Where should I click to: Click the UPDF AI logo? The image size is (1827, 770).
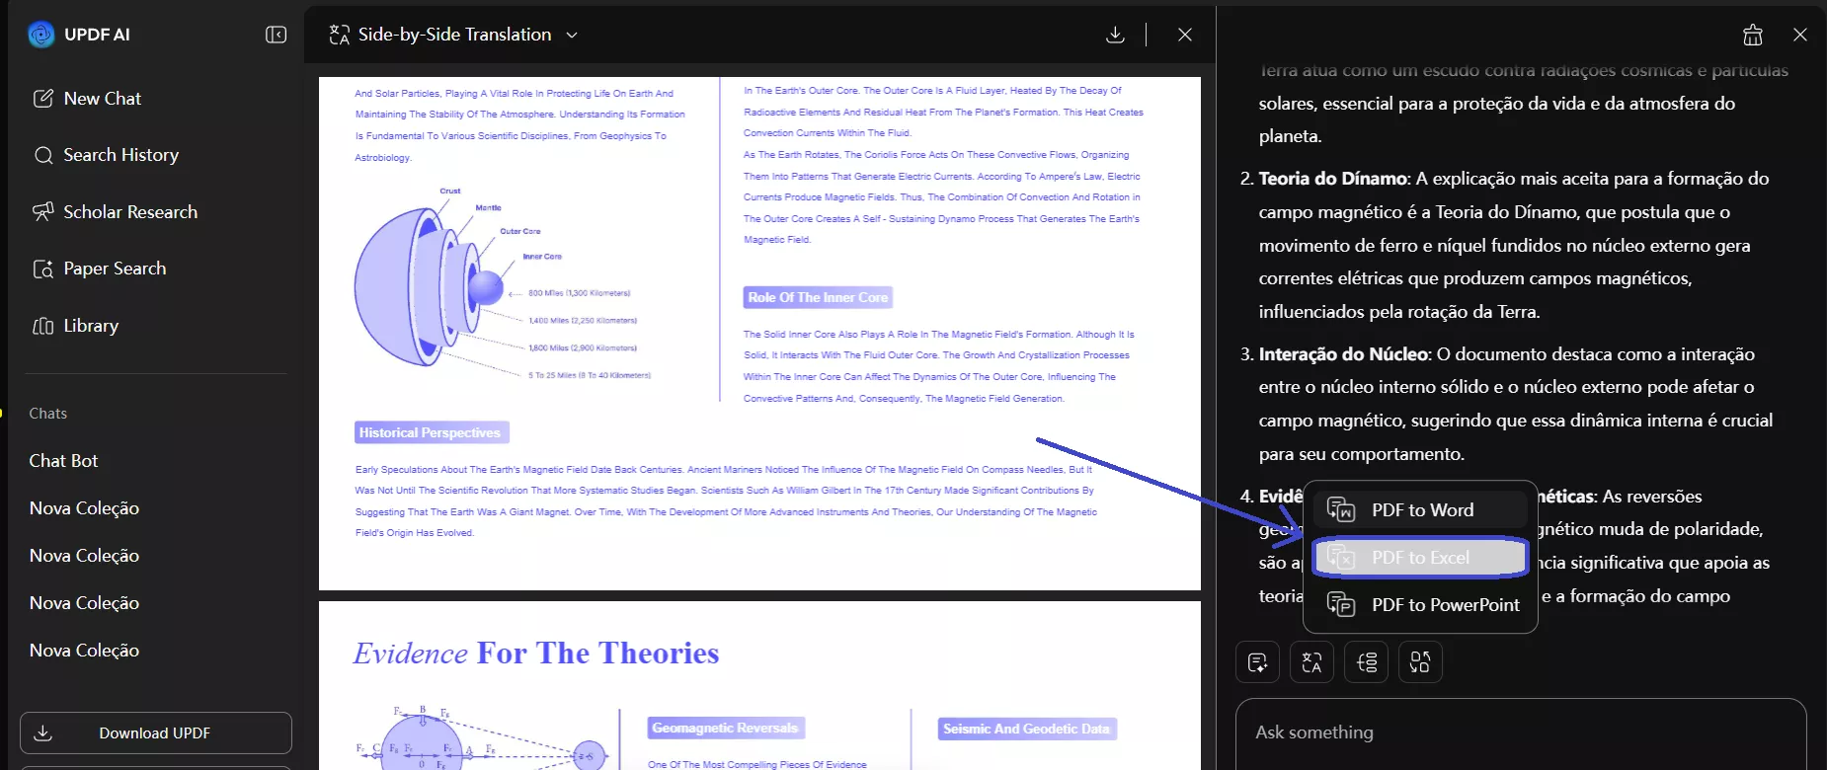41,35
